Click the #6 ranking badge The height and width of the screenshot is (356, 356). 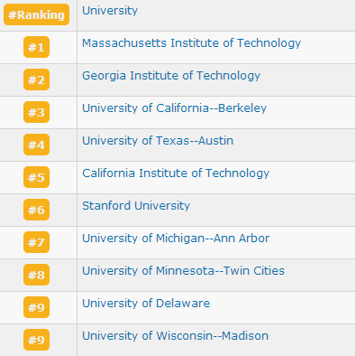coord(36,210)
